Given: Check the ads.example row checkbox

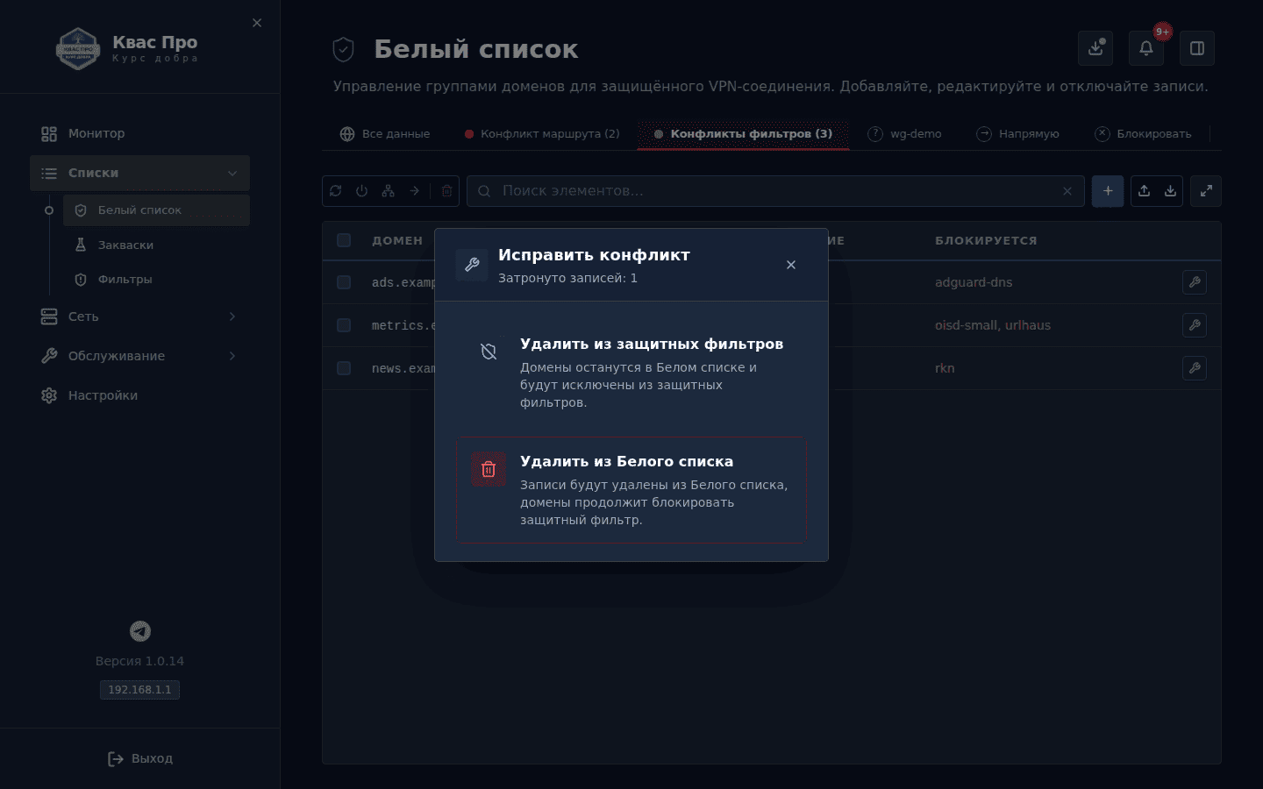Looking at the screenshot, I should 344,282.
